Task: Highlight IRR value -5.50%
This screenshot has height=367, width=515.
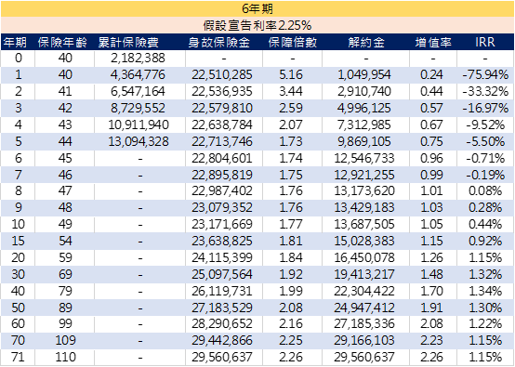Action: pyautogui.click(x=485, y=142)
